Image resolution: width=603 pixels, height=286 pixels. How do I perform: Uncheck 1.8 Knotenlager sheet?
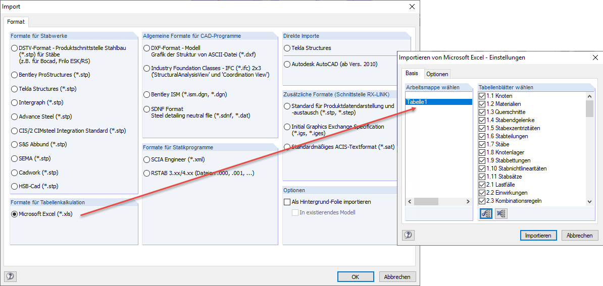pos(482,152)
